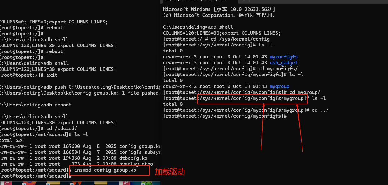Select the blue 'usb_gadget' directory name
The height and width of the screenshot is (185, 388).
point(284,63)
